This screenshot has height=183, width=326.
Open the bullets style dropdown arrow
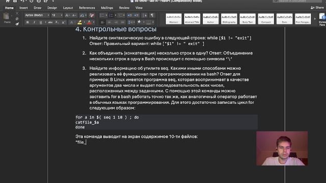[106, 15]
